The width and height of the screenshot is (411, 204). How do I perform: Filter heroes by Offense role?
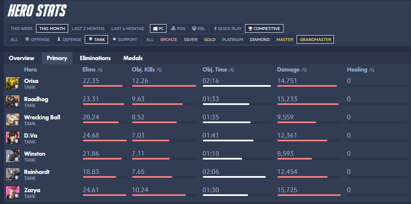[37, 39]
